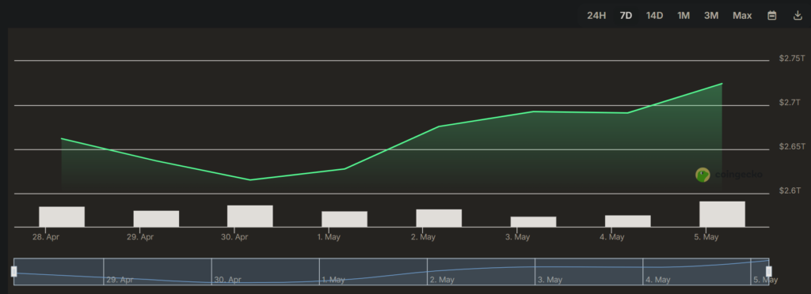Click the left handle of range navigator
The height and width of the screenshot is (294, 811).
(14, 271)
